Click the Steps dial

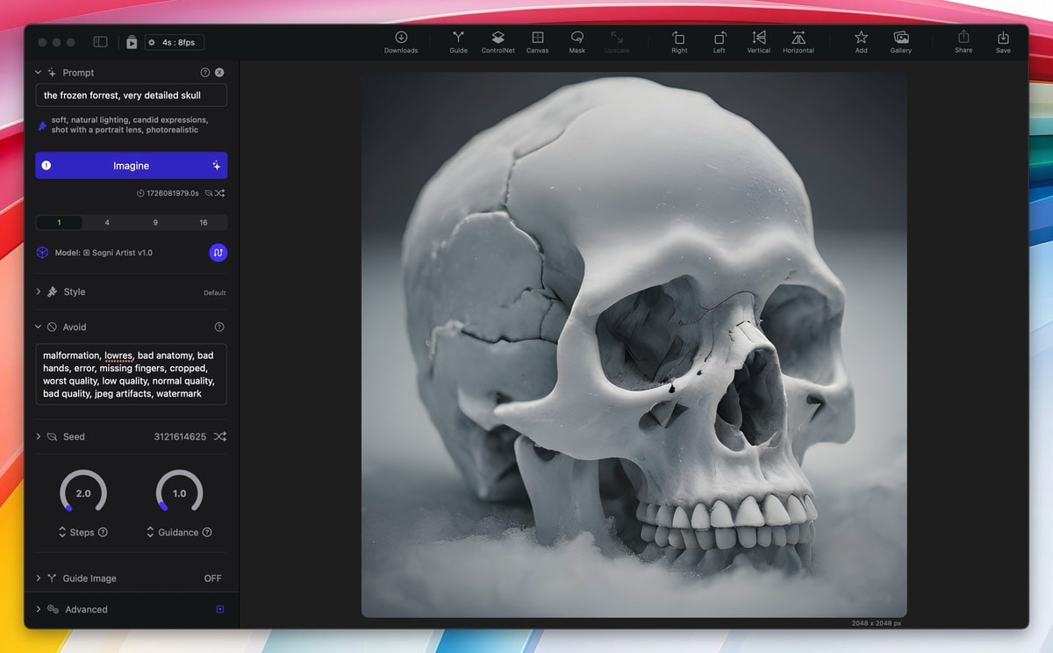click(x=83, y=492)
